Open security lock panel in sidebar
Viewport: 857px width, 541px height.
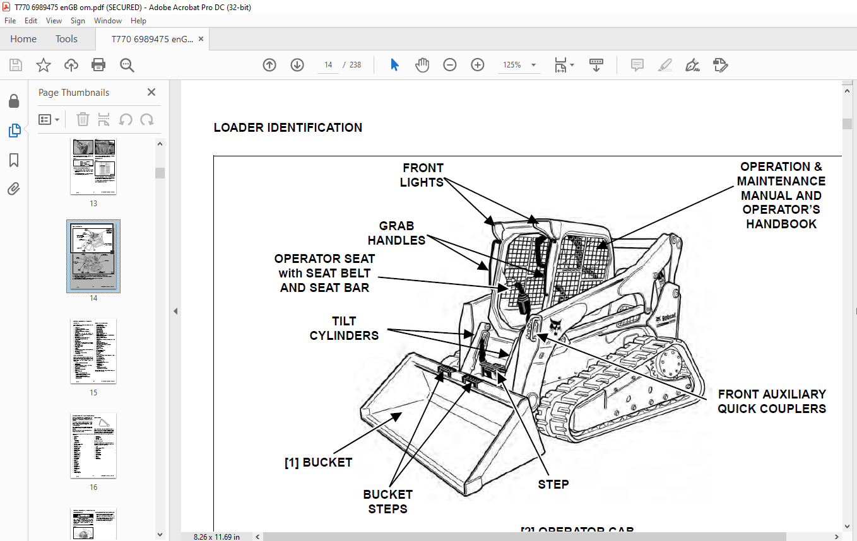tap(14, 102)
